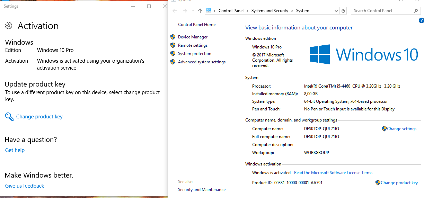This screenshot has height=198, width=424.
Task: Open Security and Maintenance
Action: (202, 190)
